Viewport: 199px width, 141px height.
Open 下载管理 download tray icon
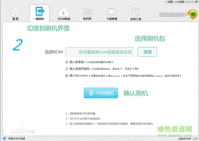pyautogui.click(x=112, y=12)
